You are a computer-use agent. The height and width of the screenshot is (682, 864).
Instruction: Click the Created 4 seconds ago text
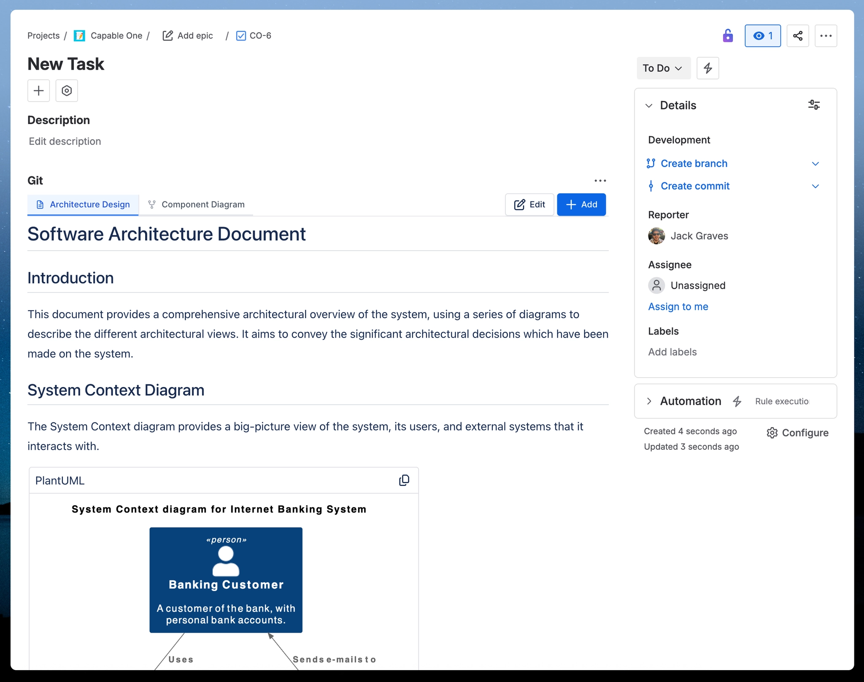[690, 431]
